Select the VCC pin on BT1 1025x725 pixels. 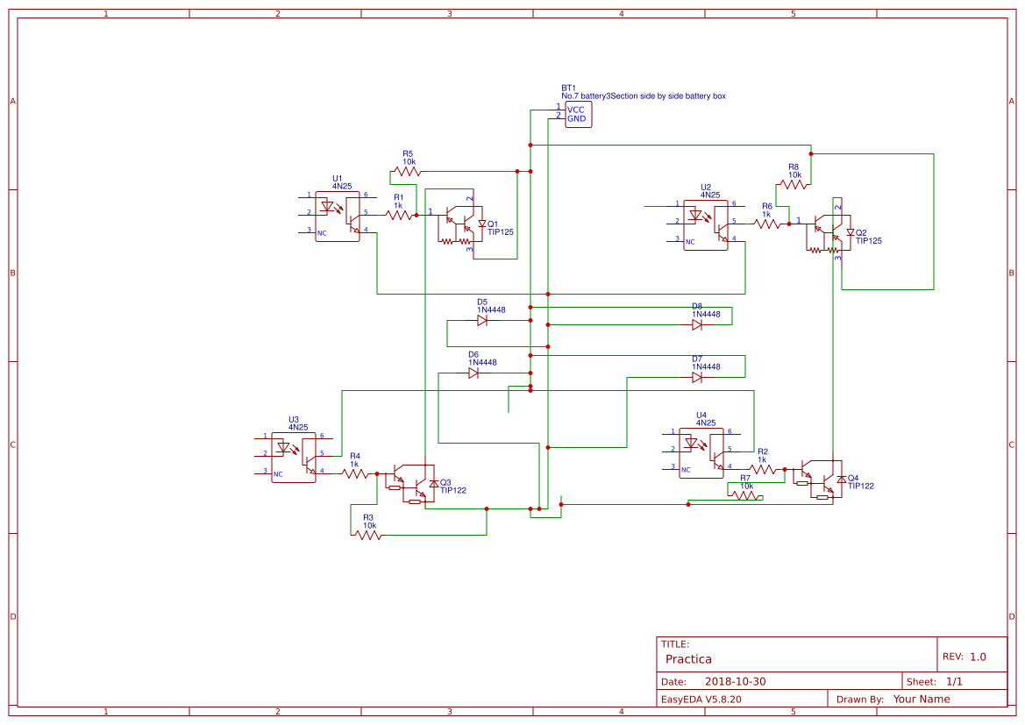[x=576, y=109]
